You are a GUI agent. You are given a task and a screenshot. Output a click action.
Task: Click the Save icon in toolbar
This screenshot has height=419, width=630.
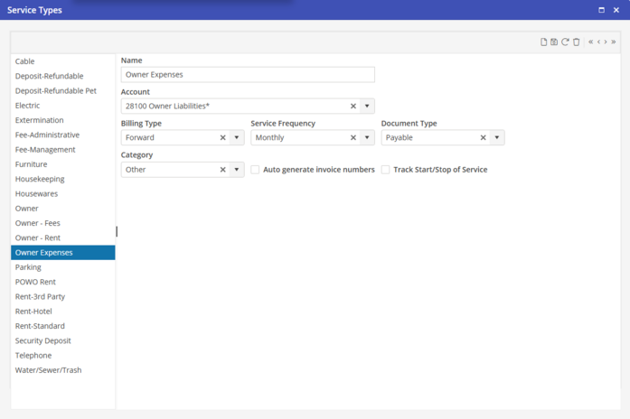[554, 42]
